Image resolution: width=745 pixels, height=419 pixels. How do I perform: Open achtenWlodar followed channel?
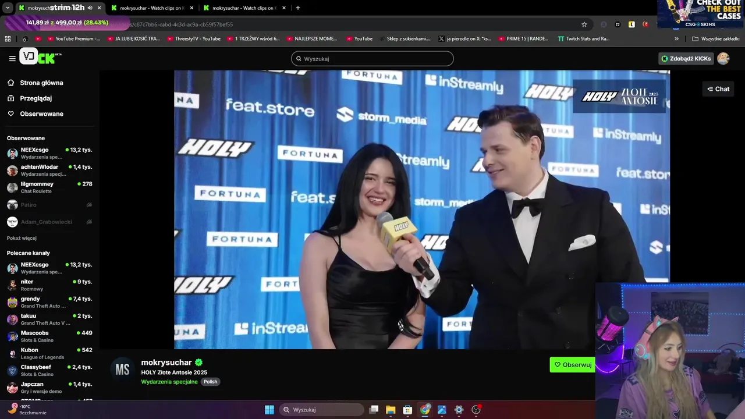49,170
